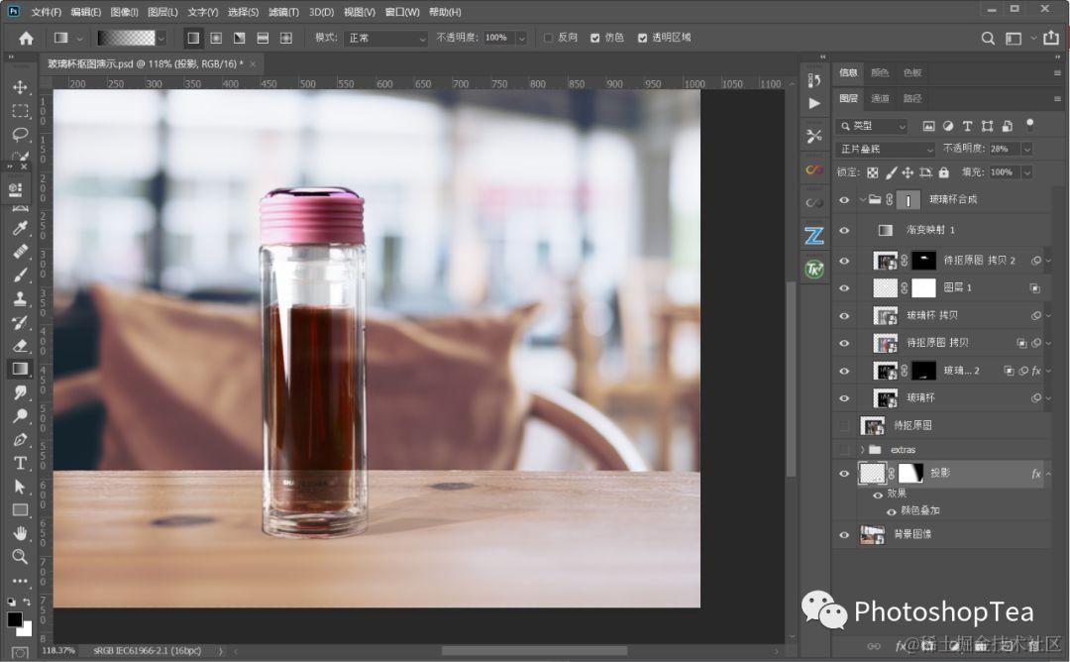This screenshot has width=1070, height=662.
Task: Click the foreground color swatch
Action: 15,619
